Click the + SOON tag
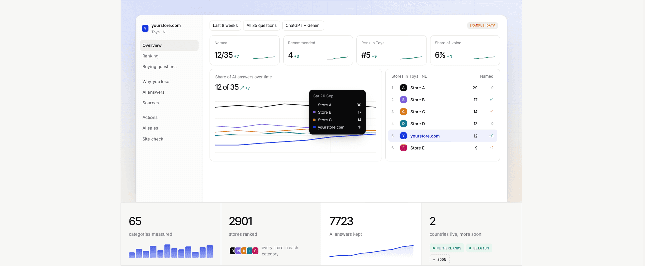This screenshot has width=645, height=266. pyautogui.click(x=440, y=260)
